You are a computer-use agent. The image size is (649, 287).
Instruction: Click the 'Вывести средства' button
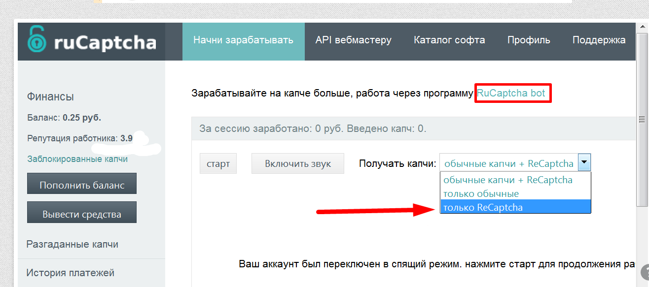pyautogui.click(x=82, y=213)
